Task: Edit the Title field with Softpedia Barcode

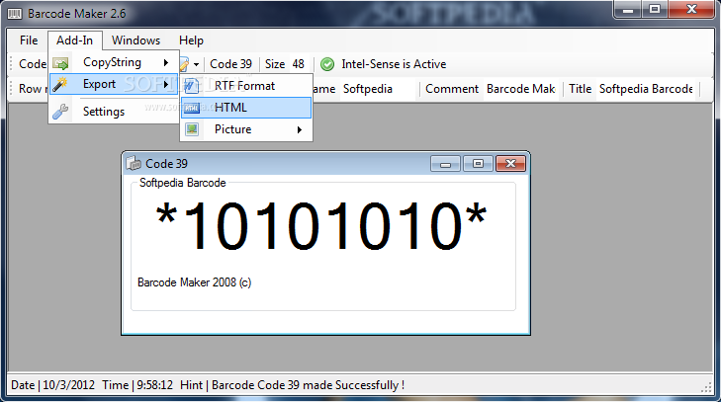Action: [647, 89]
